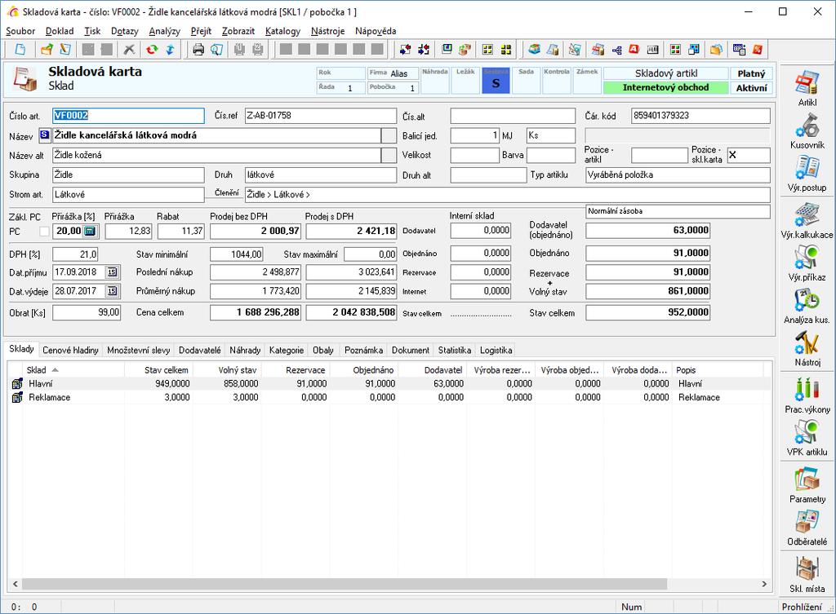Switch to Dodavatelé tab
Screen dimensions: 836x614
[199, 350]
